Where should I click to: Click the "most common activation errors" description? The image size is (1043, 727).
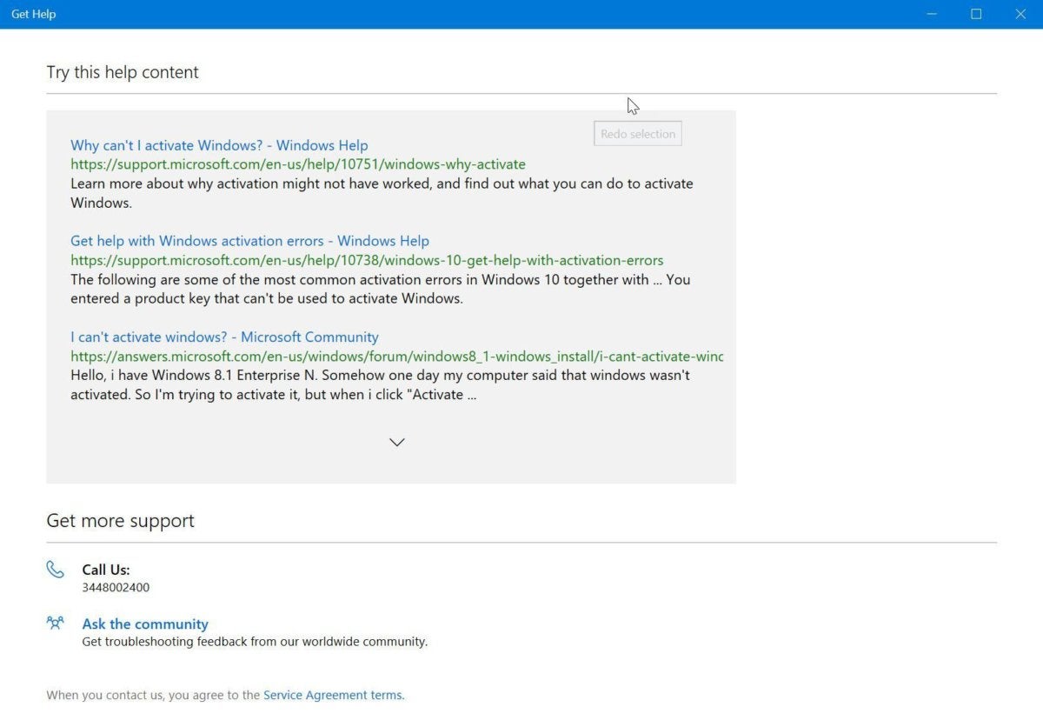[380, 289]
